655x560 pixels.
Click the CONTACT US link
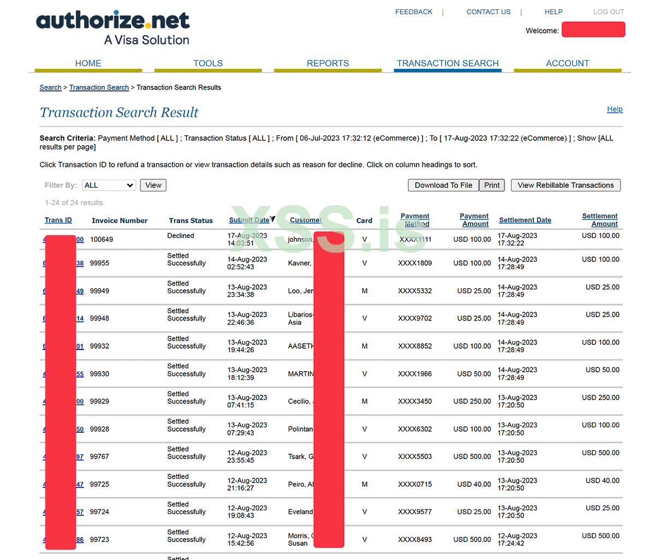pyautogui.click(x=488, y=11)
